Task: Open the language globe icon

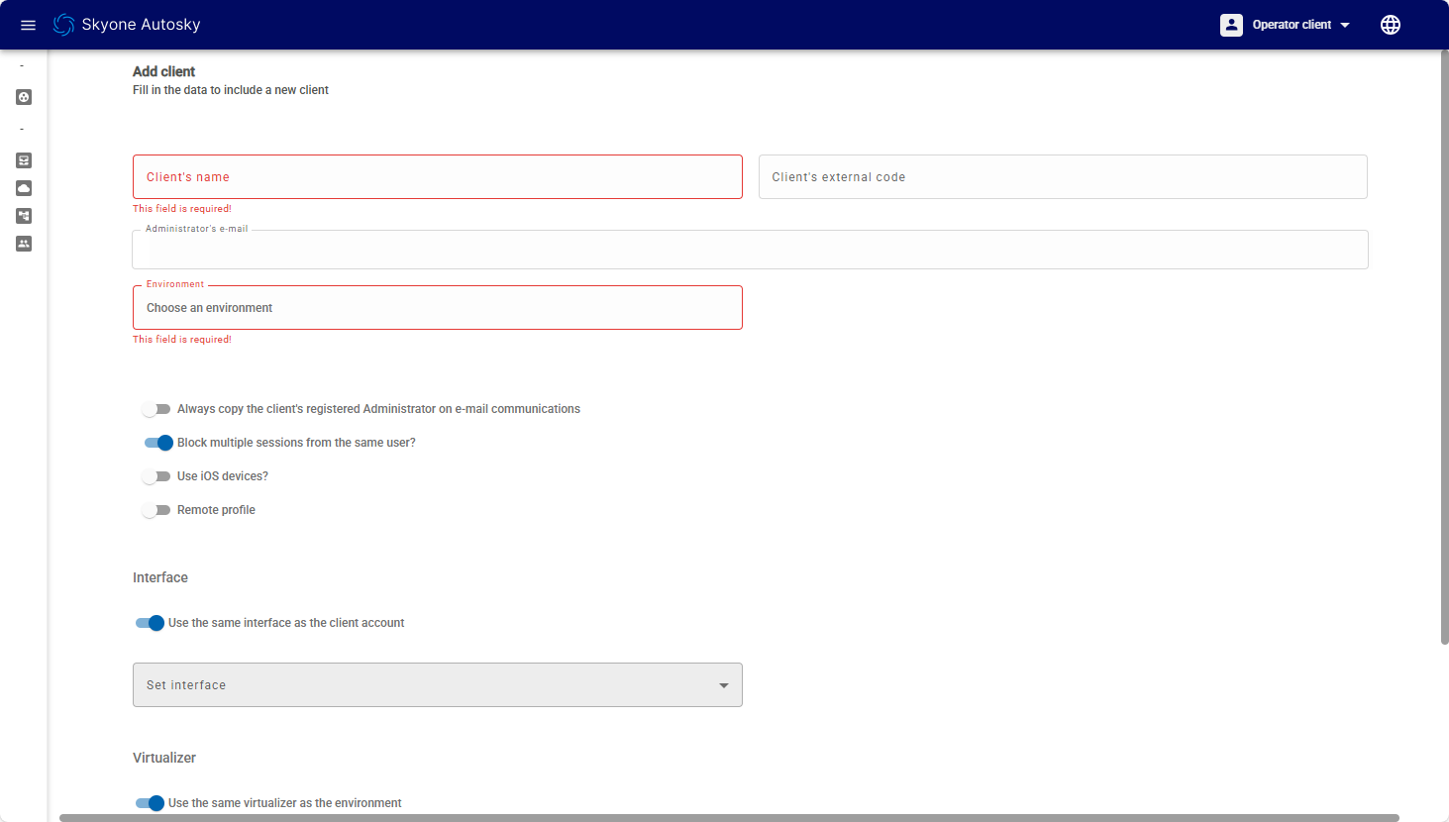Action: (1390, 25)
